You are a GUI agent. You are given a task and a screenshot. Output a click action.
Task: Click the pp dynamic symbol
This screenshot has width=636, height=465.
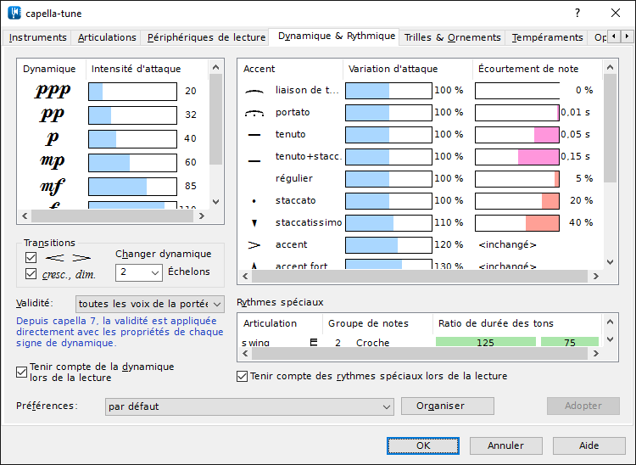tap(53, 115)
